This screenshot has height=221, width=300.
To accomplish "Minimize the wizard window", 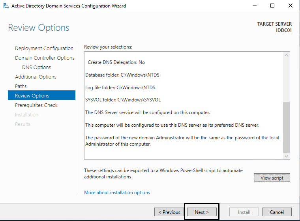I will (x=255, y=6).
